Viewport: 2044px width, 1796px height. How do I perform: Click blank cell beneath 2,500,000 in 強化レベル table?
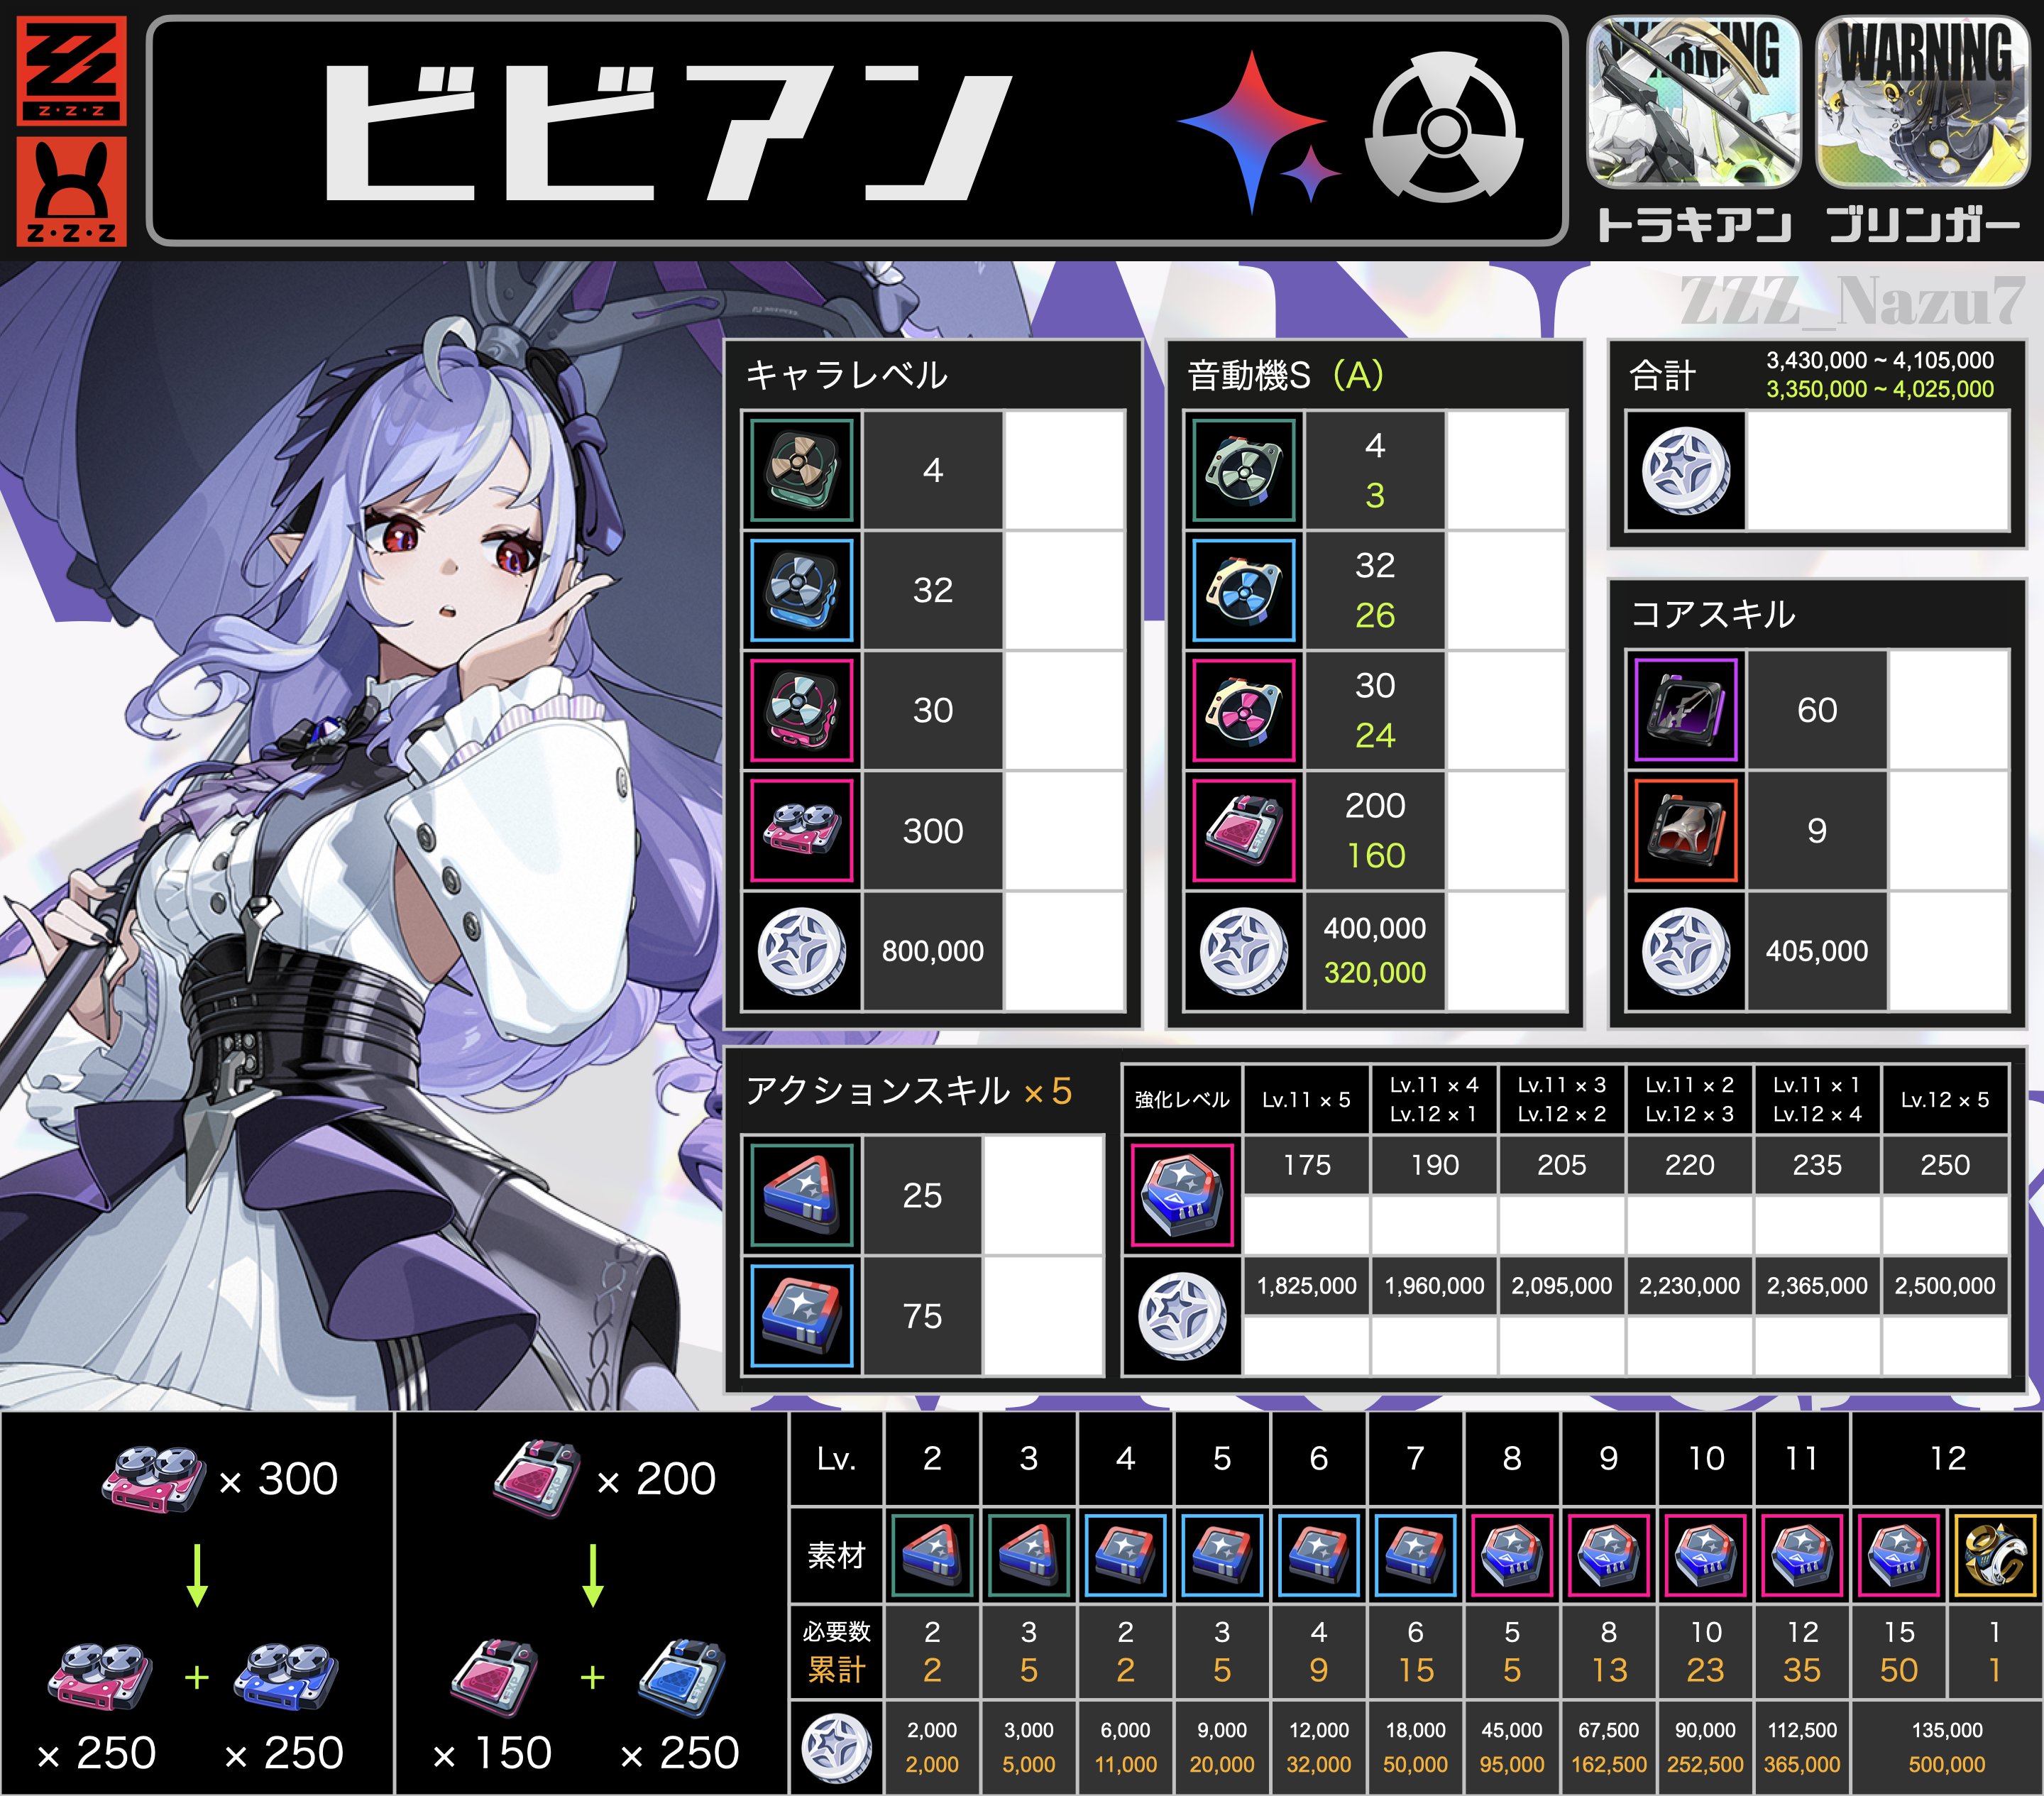point(1945,1346)
